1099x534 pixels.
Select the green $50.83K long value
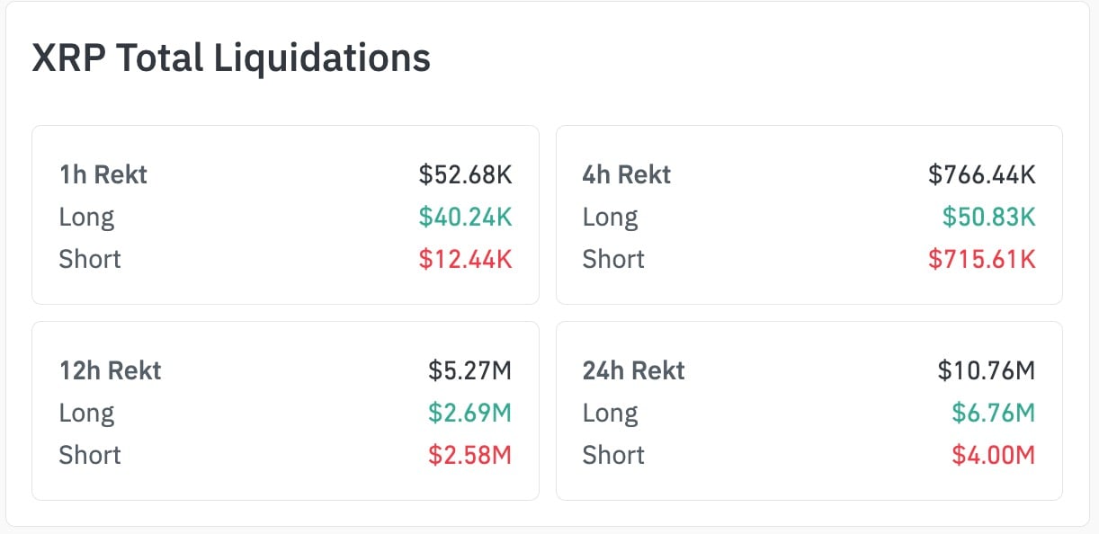(989, 217)
